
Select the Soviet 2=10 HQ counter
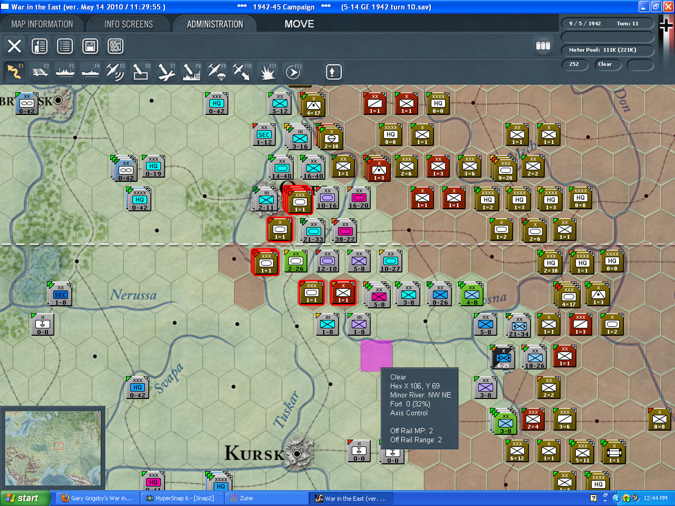[x=551, y=263]
